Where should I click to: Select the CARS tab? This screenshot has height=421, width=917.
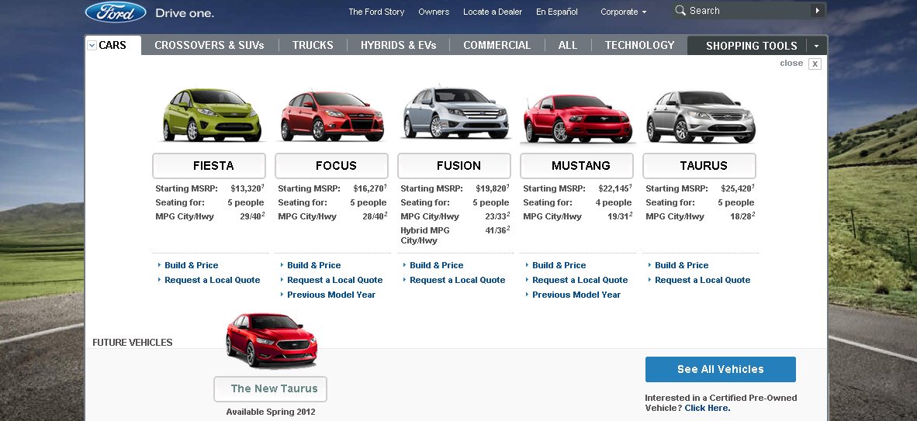(112, 45)
